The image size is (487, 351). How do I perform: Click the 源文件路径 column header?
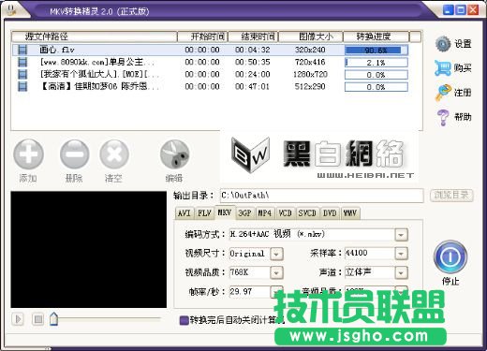[x=95, y=37]
